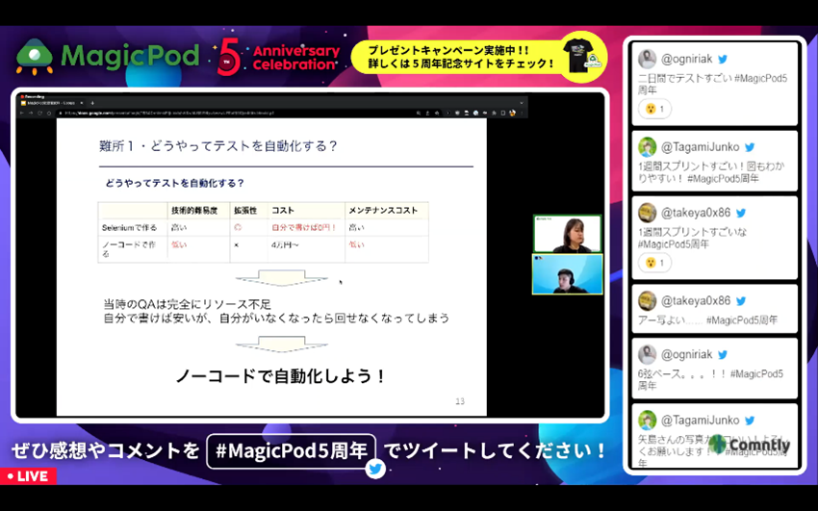The width and height of the screenshot is (818, 511).
Task: Click Twitter bird on takeya0x86 1週間スプリント tweet
Action: pyautogui.click(x=741, y=213)
